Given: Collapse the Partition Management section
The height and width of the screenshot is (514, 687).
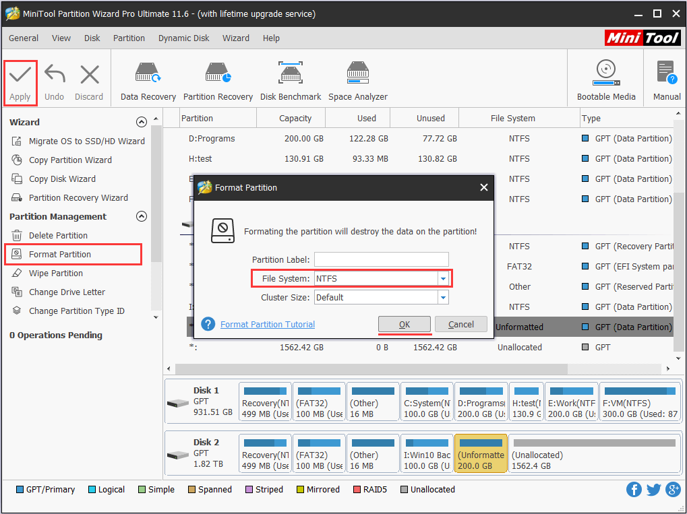Looking at the screenshot, I should tap(142, 216).
